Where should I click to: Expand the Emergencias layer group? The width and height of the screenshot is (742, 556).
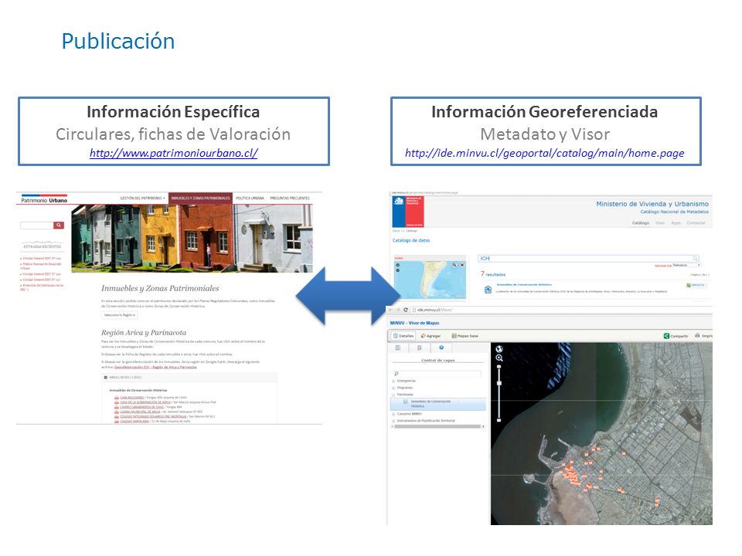click(393, 381)
